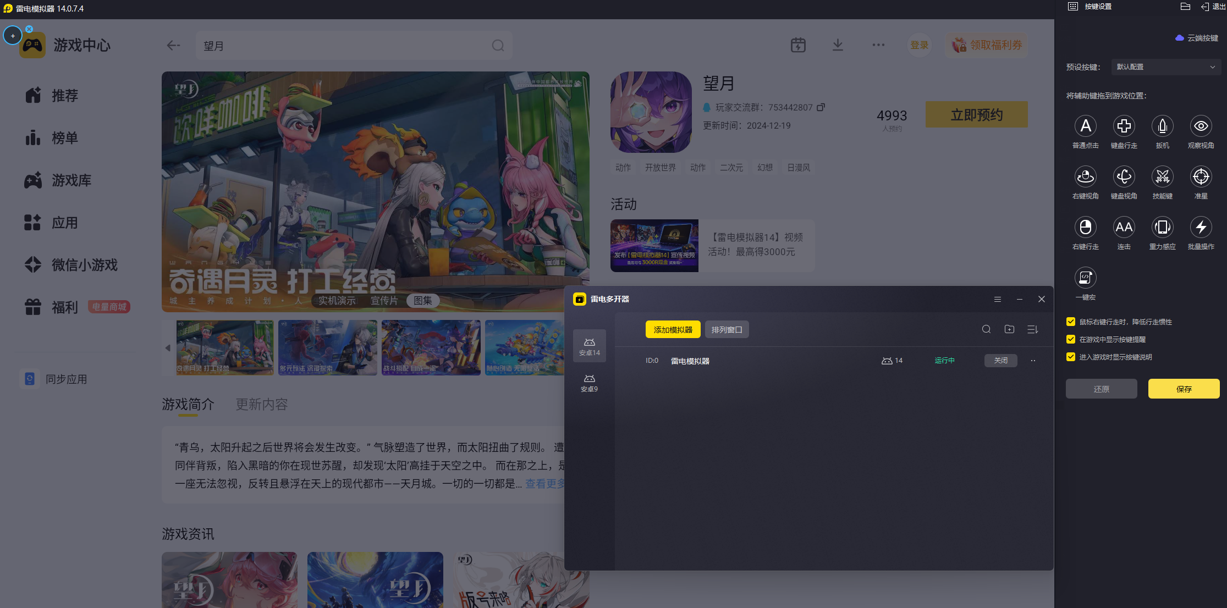Click the 登录 login button
Viewport: 1227px width, 608px height.
click(919, 45)
